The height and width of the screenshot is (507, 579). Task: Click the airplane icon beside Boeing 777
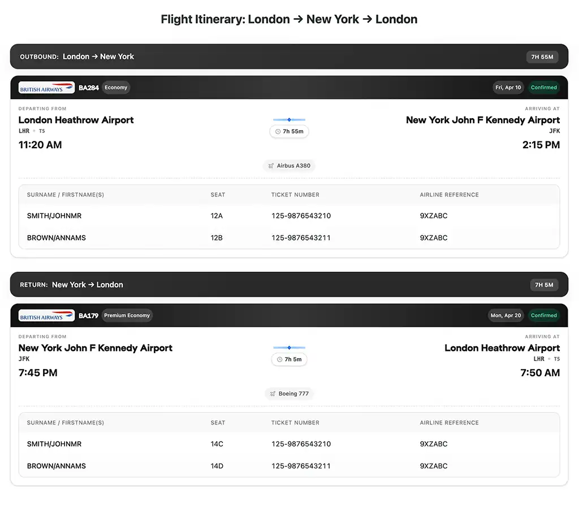273,394
